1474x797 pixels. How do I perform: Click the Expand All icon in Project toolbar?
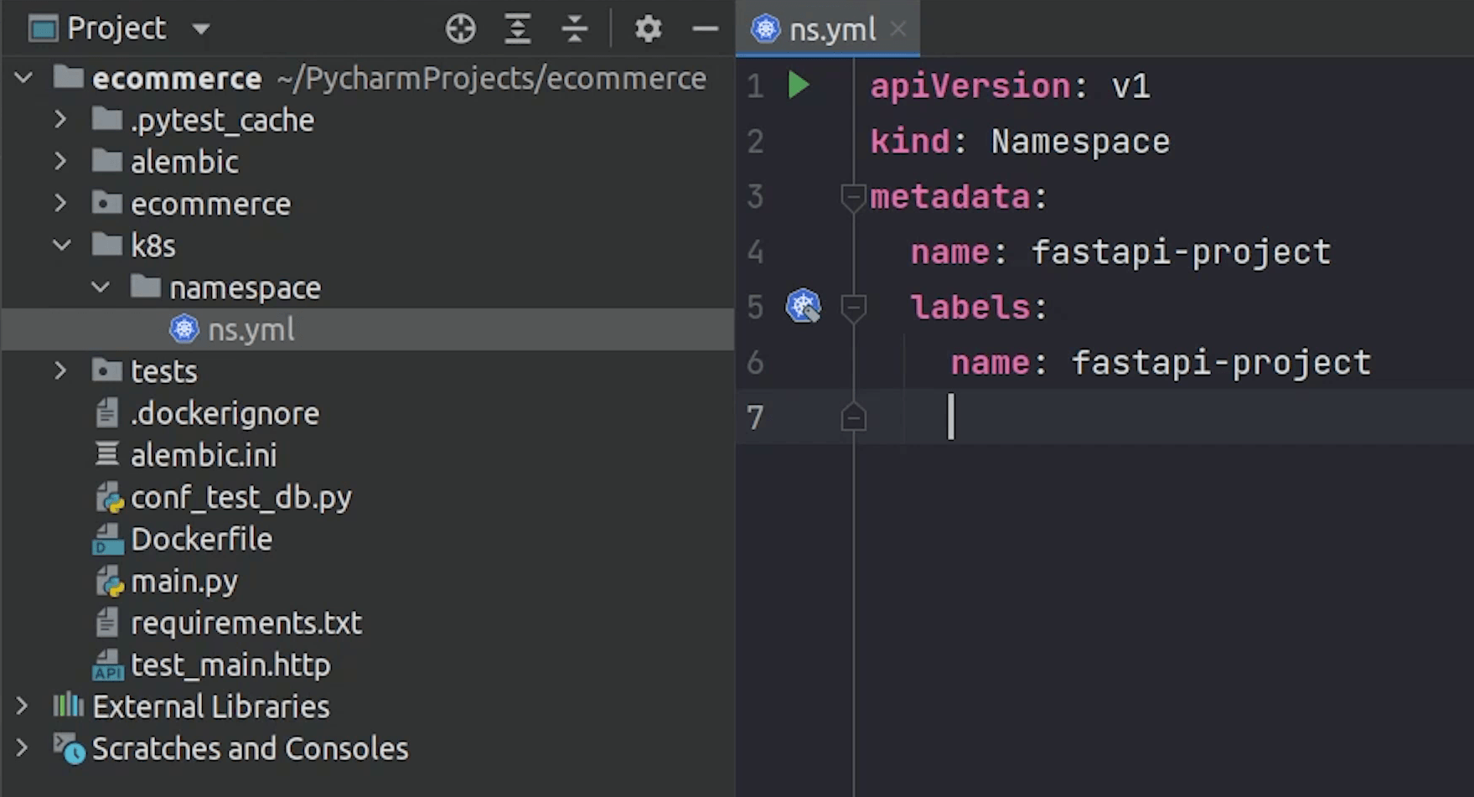517,29
